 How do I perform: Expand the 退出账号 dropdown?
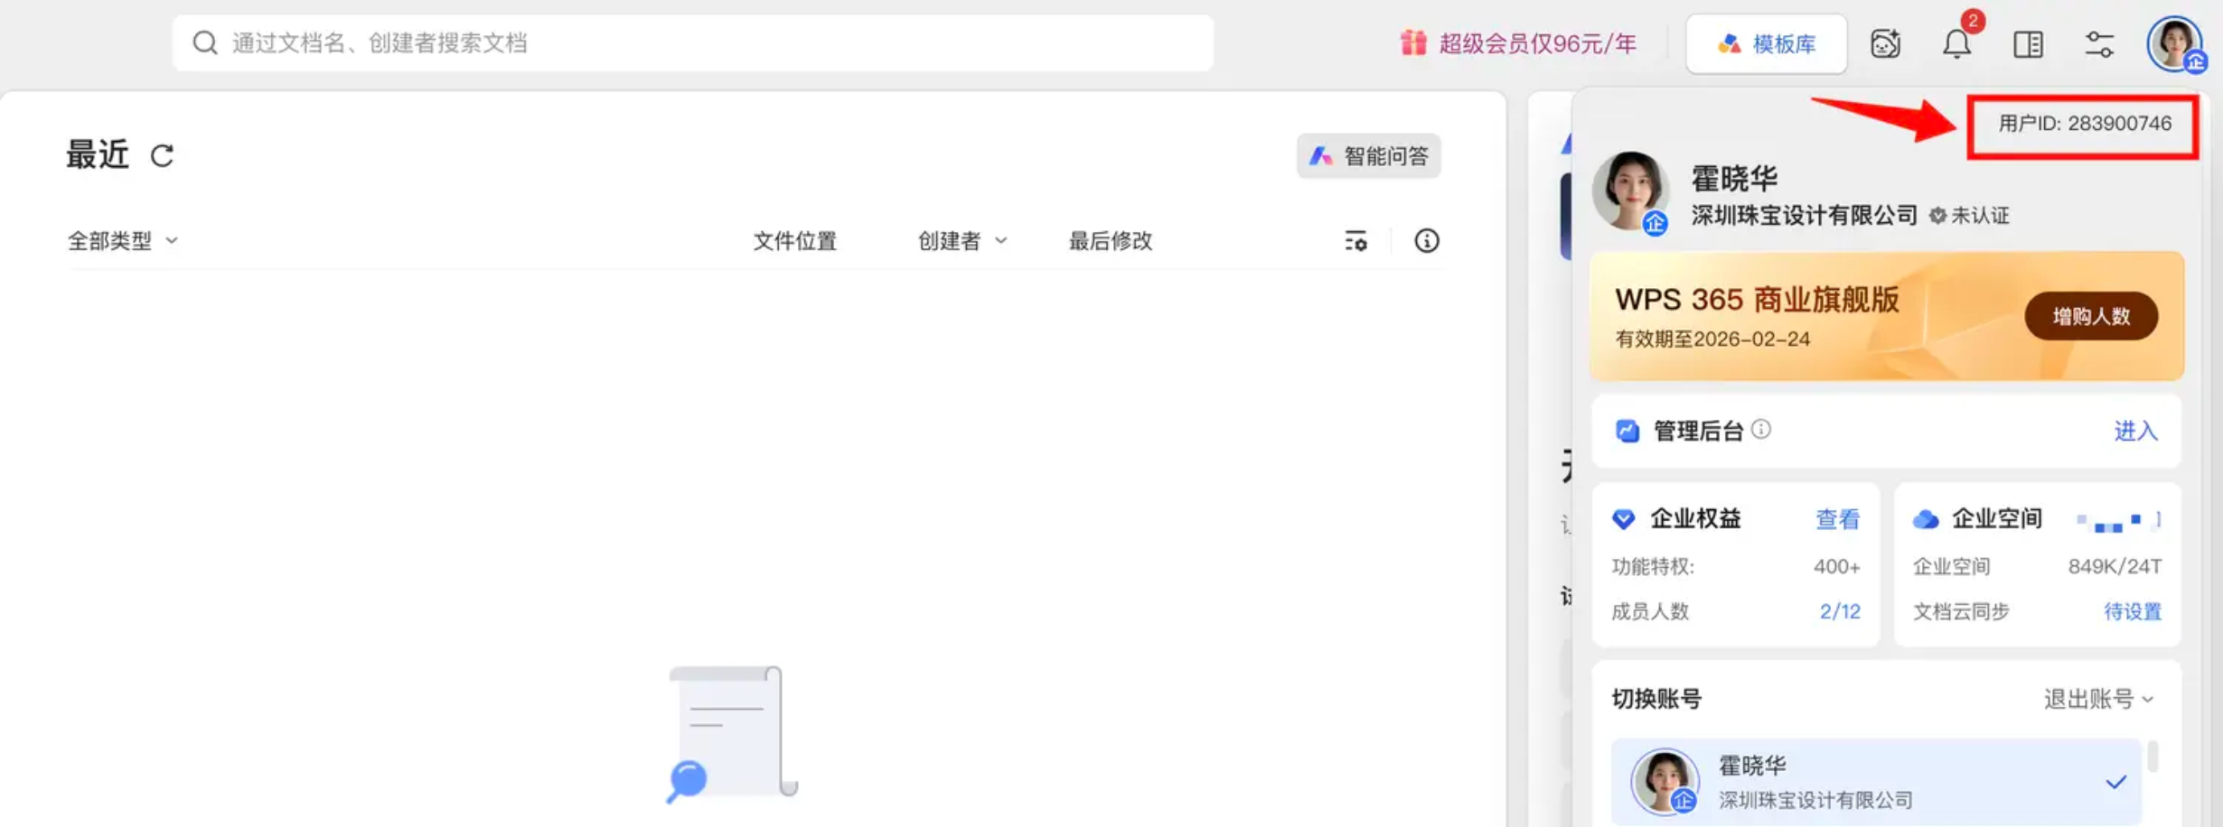pyautogui.click(x=2098, y=699)
